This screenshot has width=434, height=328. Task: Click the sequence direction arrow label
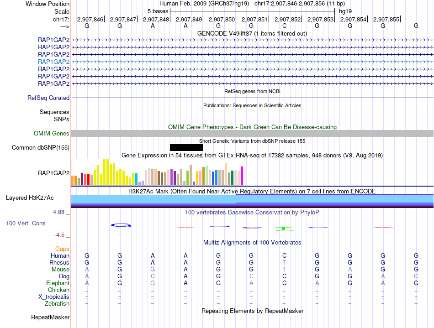coord(65,26)
